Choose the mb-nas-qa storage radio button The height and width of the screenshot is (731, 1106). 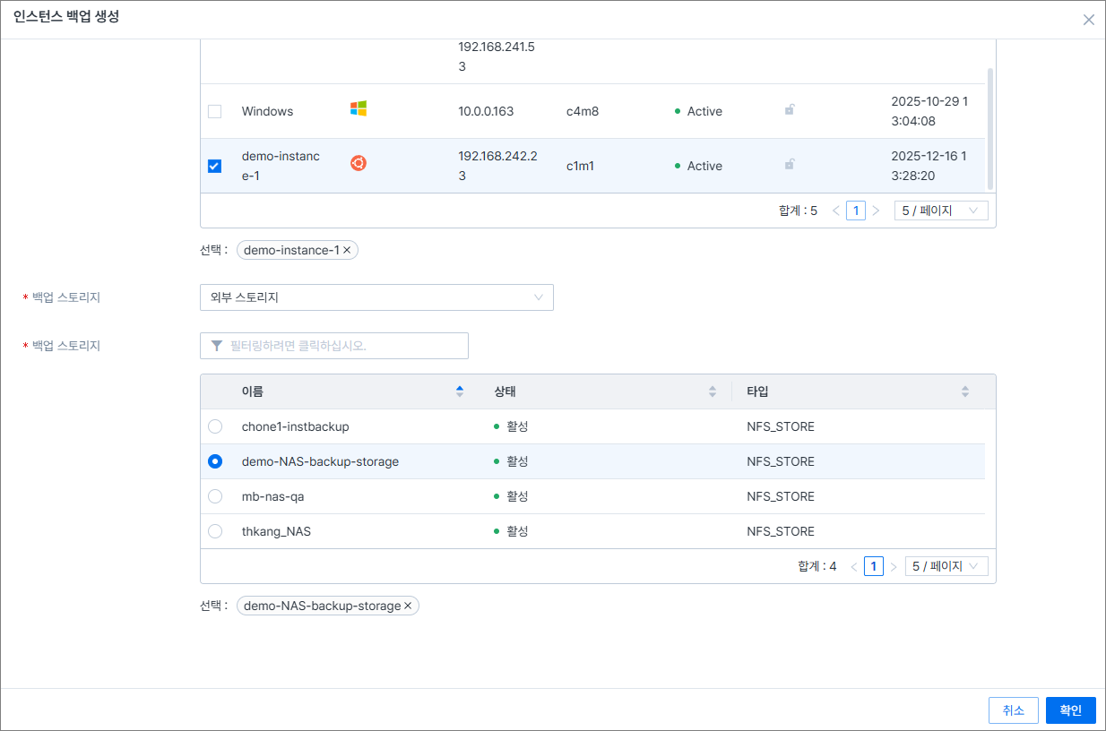[x=215, y=497]
